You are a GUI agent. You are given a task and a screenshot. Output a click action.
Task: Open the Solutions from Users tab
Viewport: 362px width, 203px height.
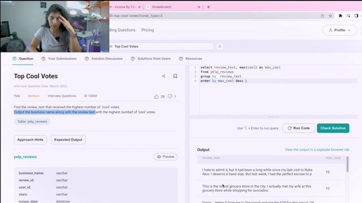(x=150, y=59)
